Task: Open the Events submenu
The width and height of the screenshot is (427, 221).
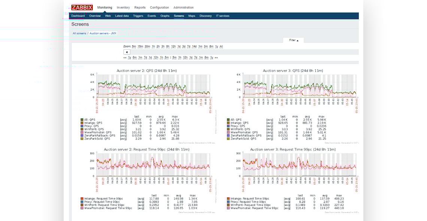Action: click(152, 16)
